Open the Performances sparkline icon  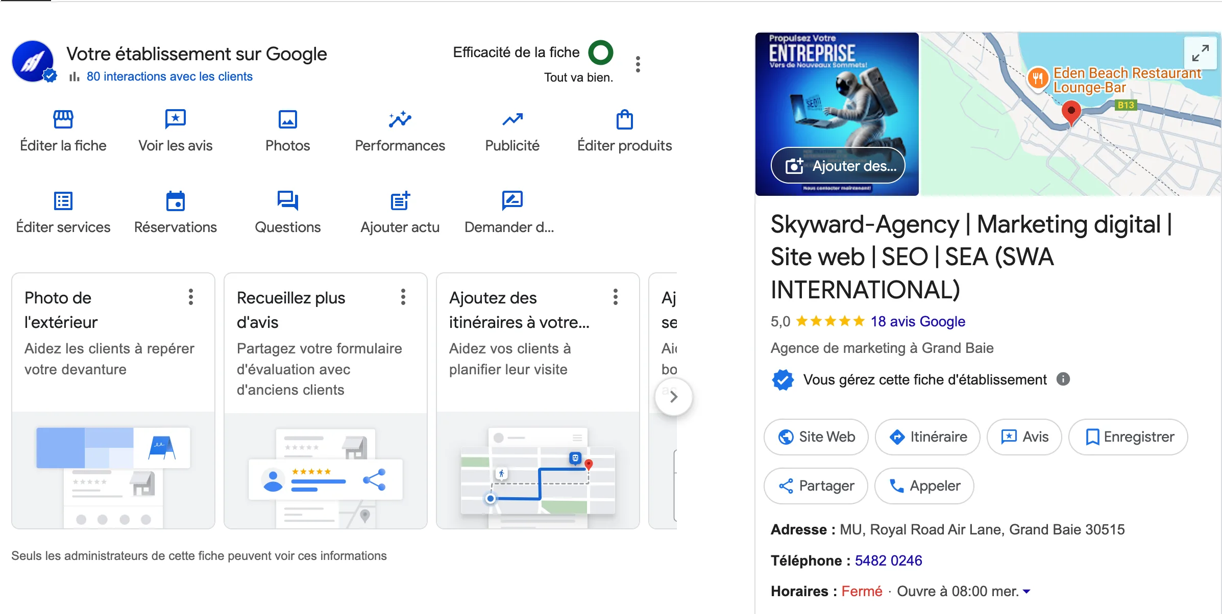[x=400, y=119]
